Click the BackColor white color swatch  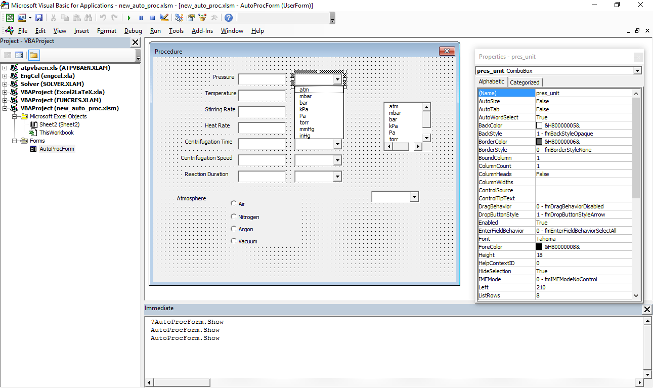coord(539,125)
